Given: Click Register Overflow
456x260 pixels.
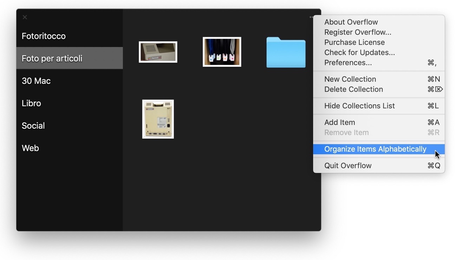Looking at the screenshot, I should [x=357, y=32].
